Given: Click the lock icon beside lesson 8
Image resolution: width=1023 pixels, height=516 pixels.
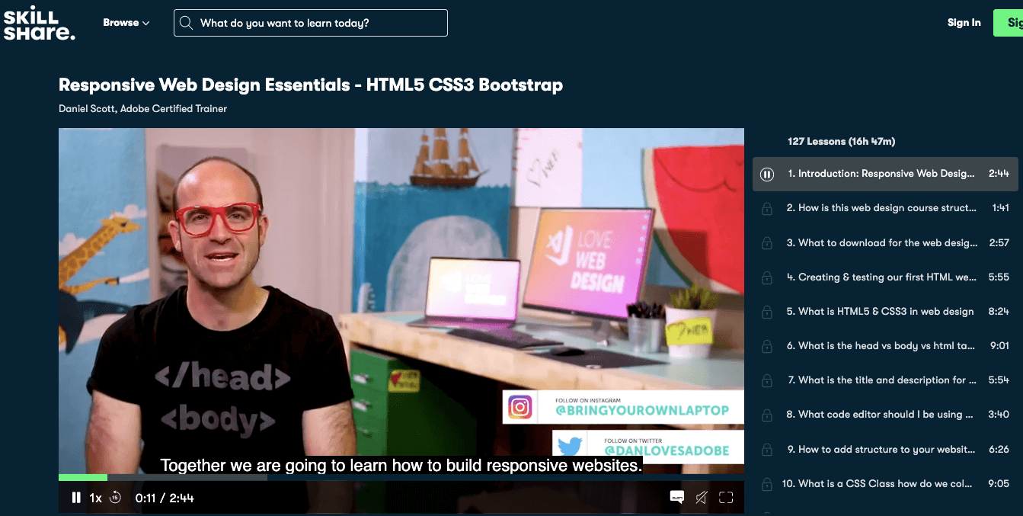Looking at the screenshot, I should click(768, 415).
